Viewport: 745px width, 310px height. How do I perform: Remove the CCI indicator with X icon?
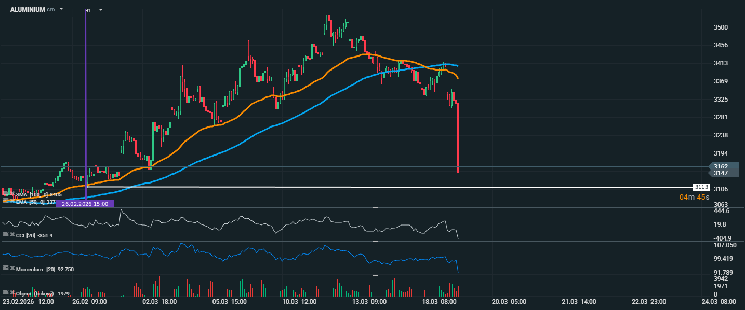pyautogui.click(x=12, y=235)
